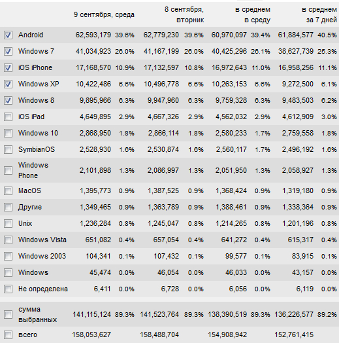The width and height of the screenshot is (339, 343).
Task: Check the iOS iPad checkbox
Action: pyautogui.click(x=8, y=117)
